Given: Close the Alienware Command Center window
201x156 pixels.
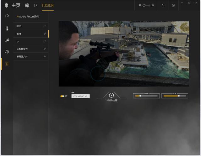Looking at the screenshot, I should coord(196,3).
